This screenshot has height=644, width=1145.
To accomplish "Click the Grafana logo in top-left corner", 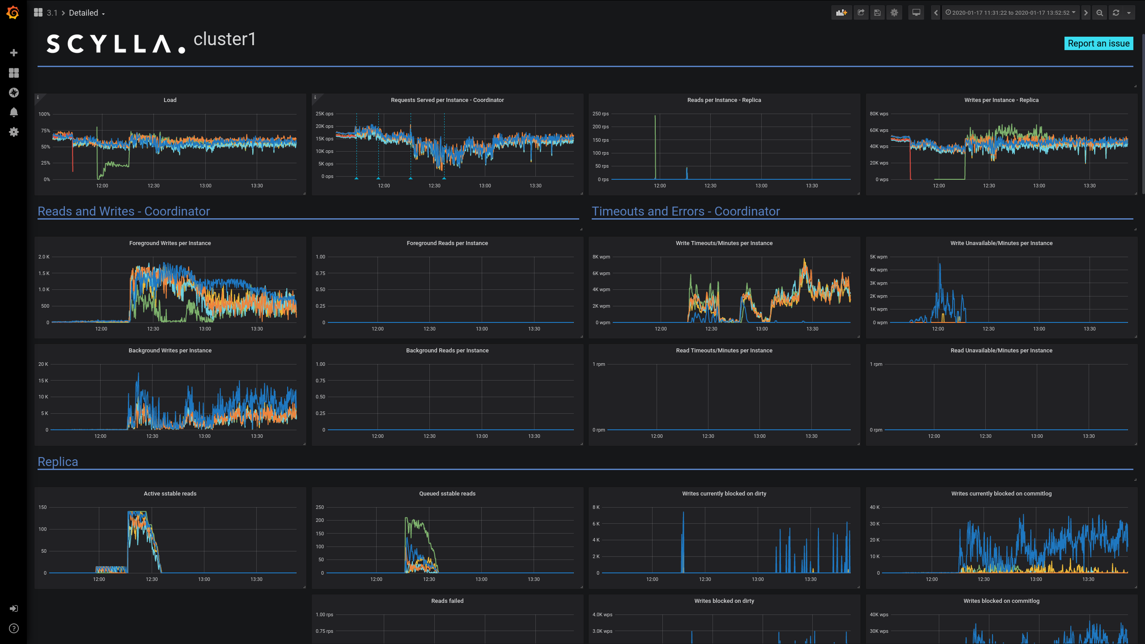I will 13,13.
